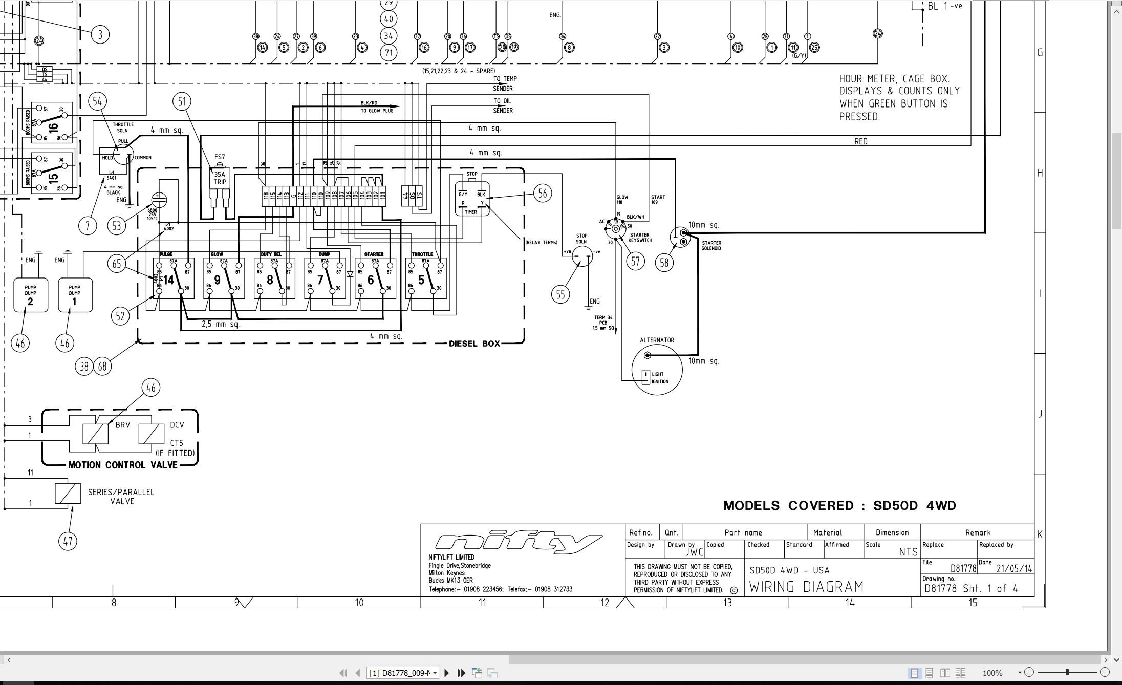Click the STARTER SOLENOID label
Screen dimensions: 1122x685
711,246
